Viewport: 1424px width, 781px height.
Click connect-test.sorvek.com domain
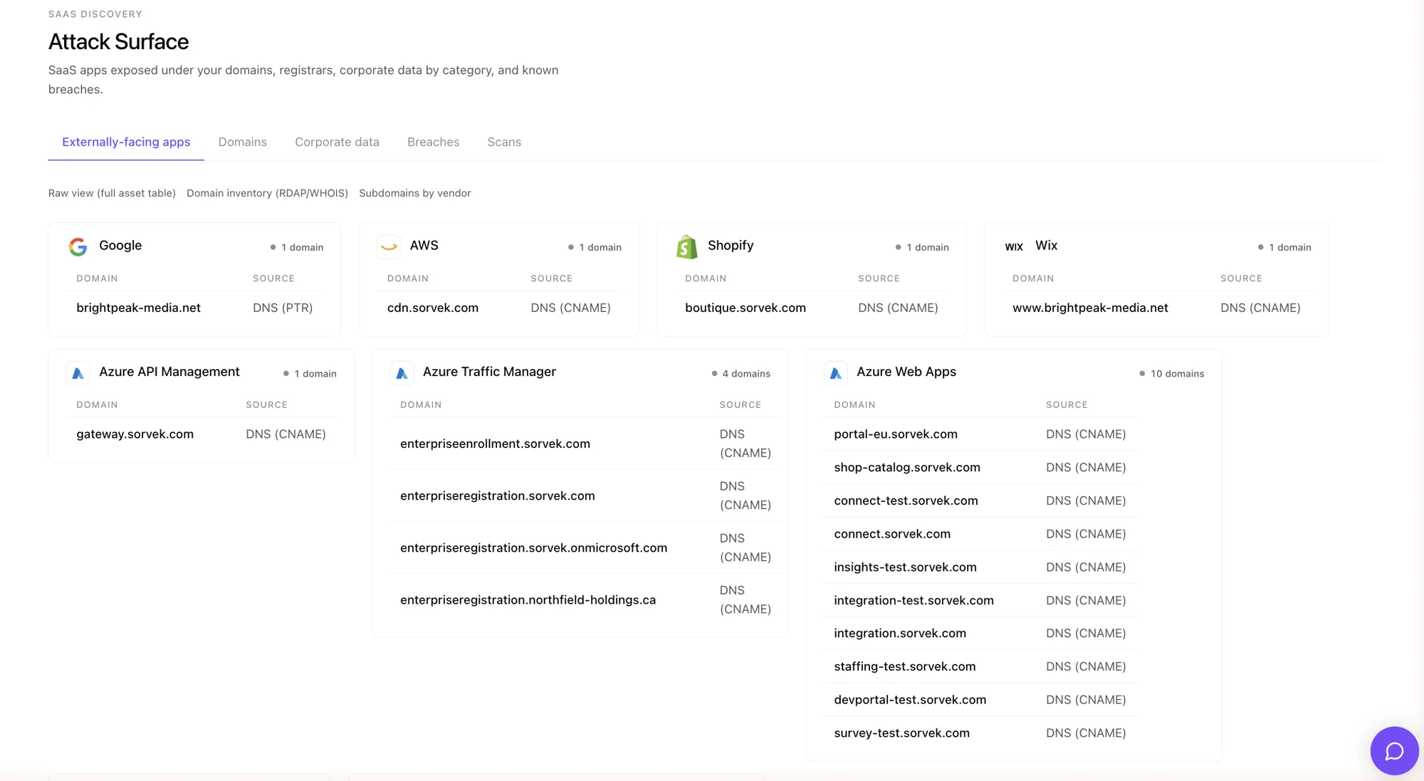906,500
